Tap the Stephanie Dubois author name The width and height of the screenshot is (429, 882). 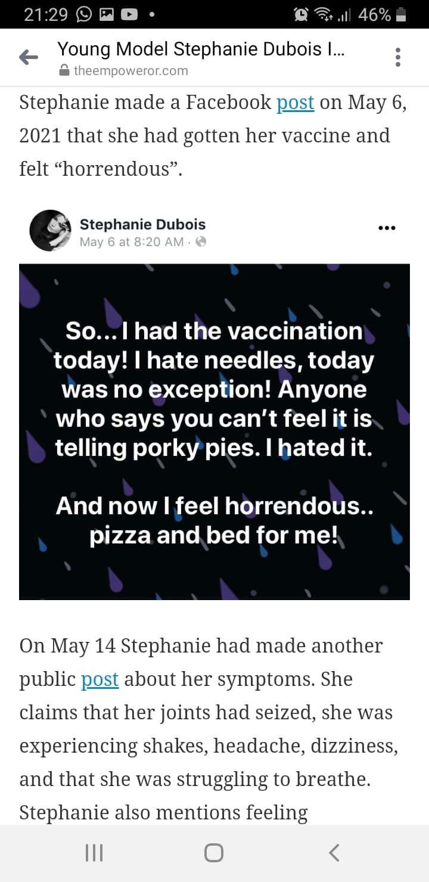(142, 225)
